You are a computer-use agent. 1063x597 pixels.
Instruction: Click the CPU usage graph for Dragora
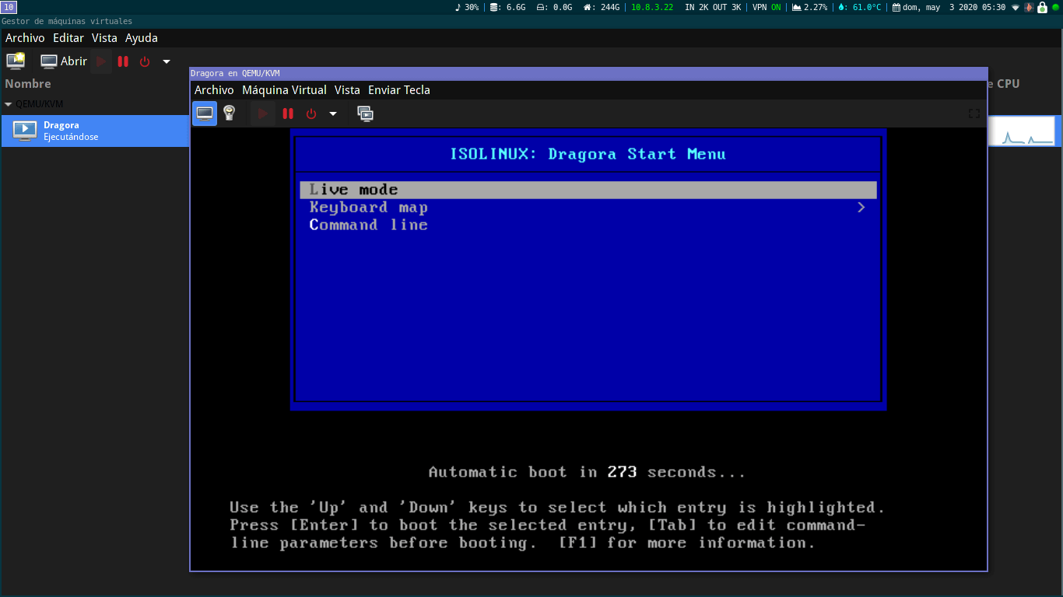click(1022, 131)
